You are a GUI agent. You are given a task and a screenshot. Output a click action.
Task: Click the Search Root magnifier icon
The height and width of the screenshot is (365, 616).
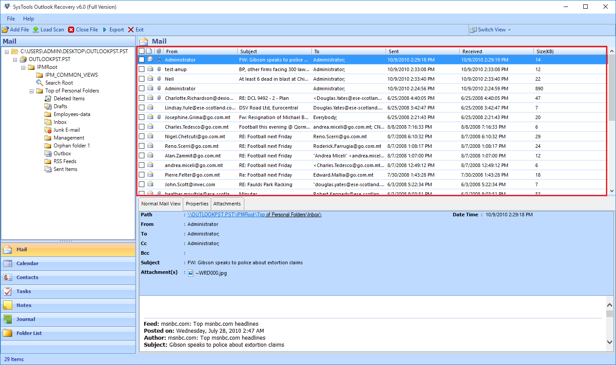coord(40,83)
